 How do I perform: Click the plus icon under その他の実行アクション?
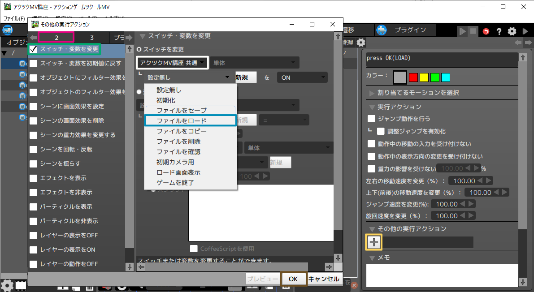click(x=374, y=242)
